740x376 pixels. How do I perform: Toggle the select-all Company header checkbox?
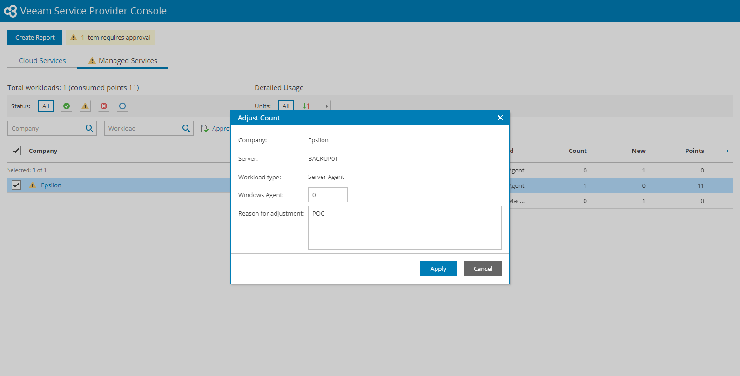click(x=16, y=151)
